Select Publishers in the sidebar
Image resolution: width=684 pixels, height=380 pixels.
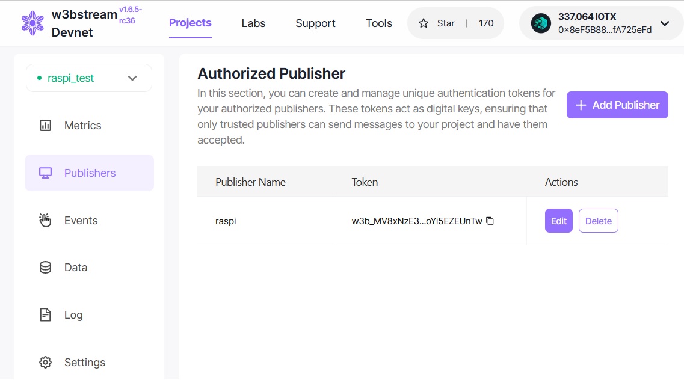click(90, 173)
